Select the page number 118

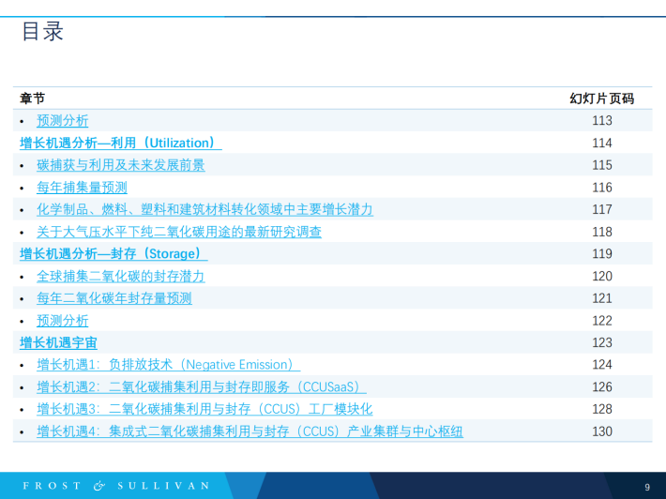(x=602, y=232)
